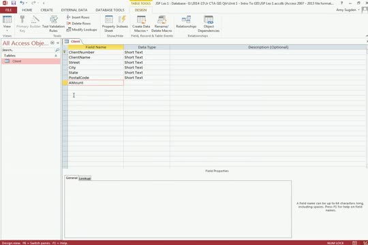Screen dimensions: 368x245
Task: Click Rename/Delete Macro button
Action: point(162,24)
